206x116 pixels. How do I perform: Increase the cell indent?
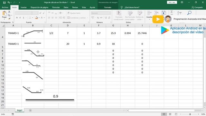[x=64, y=18]
